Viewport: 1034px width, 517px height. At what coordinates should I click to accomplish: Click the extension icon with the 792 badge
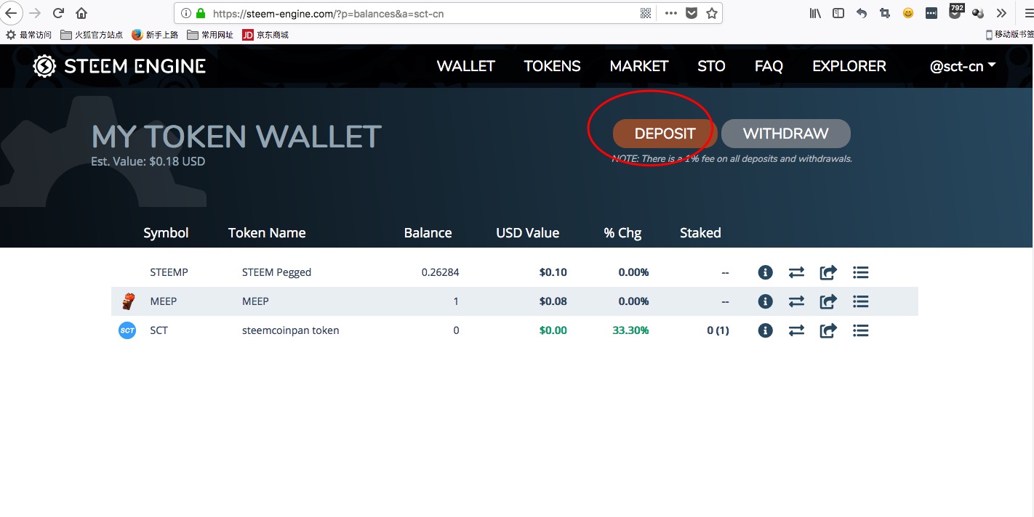pyautogui.click(x=955, y=12)
